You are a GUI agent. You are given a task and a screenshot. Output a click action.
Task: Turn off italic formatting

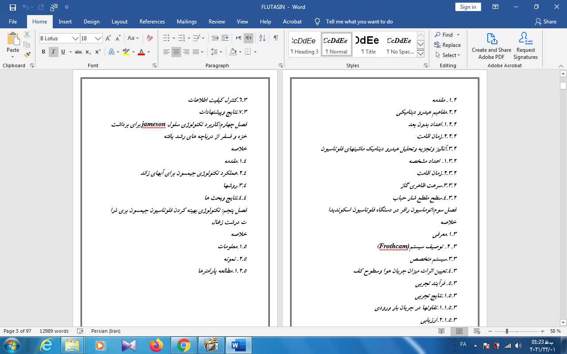tap(53, 52)
